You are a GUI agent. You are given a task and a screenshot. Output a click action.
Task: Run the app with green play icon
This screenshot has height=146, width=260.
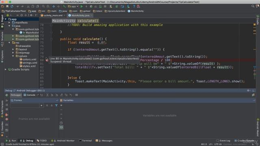pyautogui.click(x=82, y=6)
